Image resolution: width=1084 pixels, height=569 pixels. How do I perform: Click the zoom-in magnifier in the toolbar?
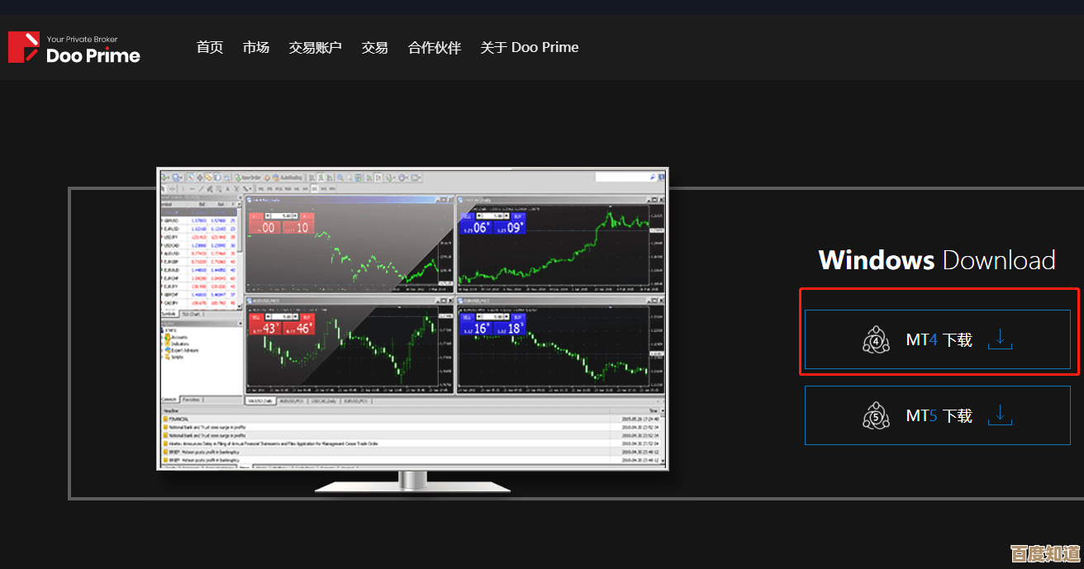point(340,178)
